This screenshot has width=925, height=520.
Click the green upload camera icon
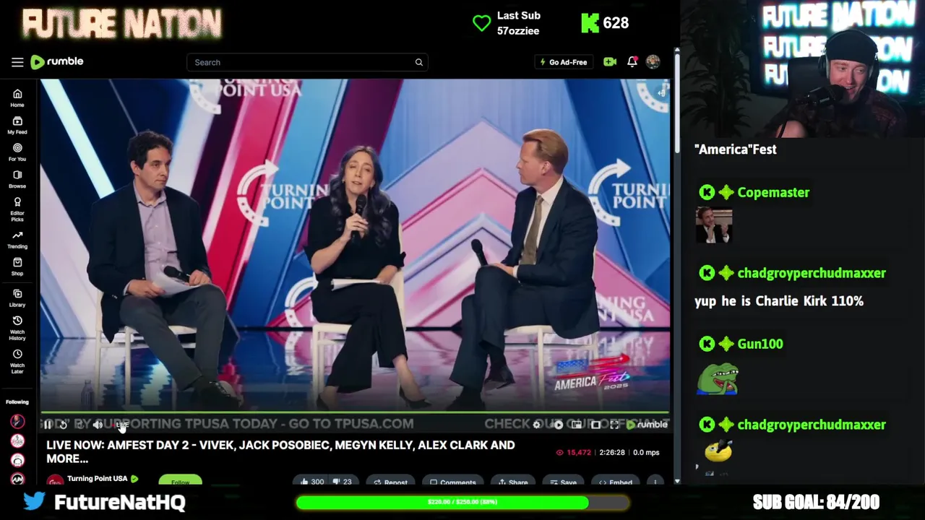pos(610,62)
